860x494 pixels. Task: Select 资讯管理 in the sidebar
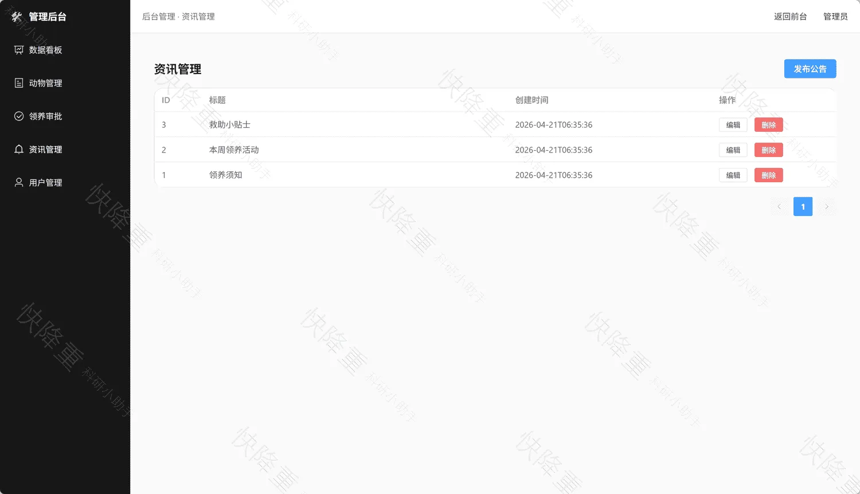65,150
